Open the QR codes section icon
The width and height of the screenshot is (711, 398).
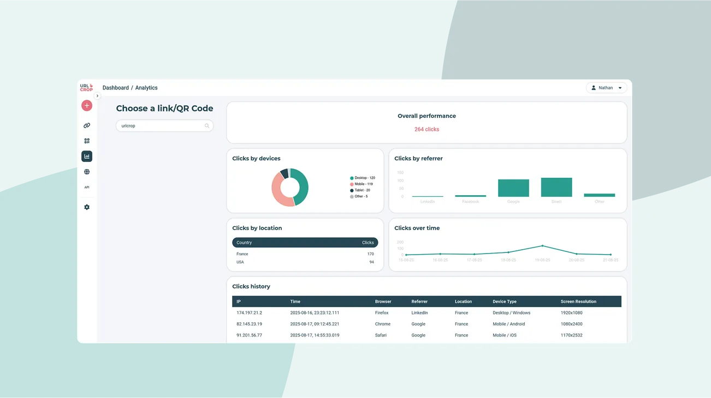87,141
